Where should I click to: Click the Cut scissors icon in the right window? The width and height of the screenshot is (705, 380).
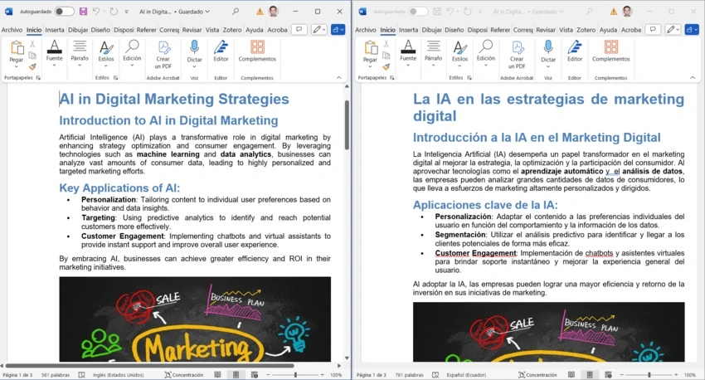pos(387,44)
